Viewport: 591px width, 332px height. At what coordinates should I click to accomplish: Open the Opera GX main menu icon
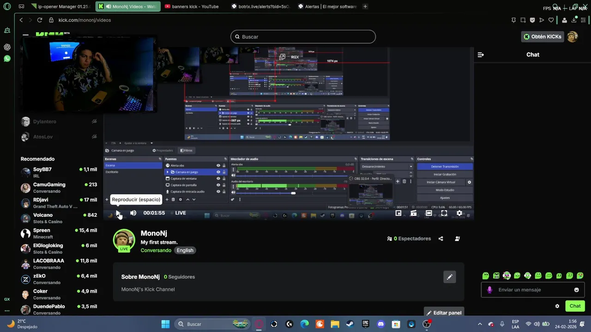[x=7, y=6]
